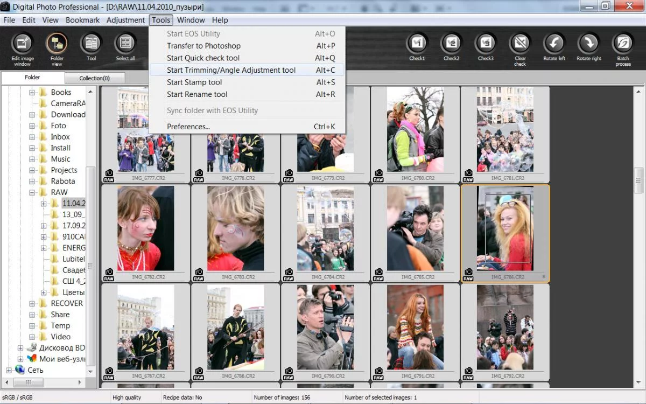Apply Check3 mark icon
The width and height of the screenshot is (646, 404).
point(486,44)
